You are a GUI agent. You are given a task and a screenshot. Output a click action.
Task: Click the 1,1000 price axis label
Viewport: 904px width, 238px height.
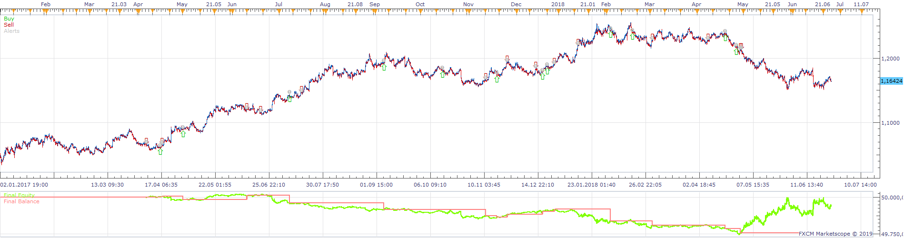(x=890, y=123)
